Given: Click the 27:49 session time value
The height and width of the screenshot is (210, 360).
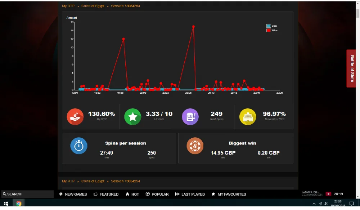Looking at the screenshot, I should tap(107, 153).
